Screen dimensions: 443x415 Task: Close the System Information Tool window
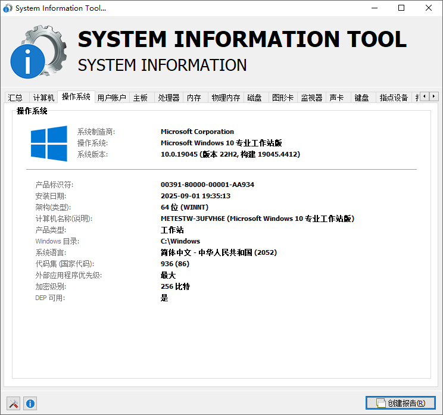(428, 8)
